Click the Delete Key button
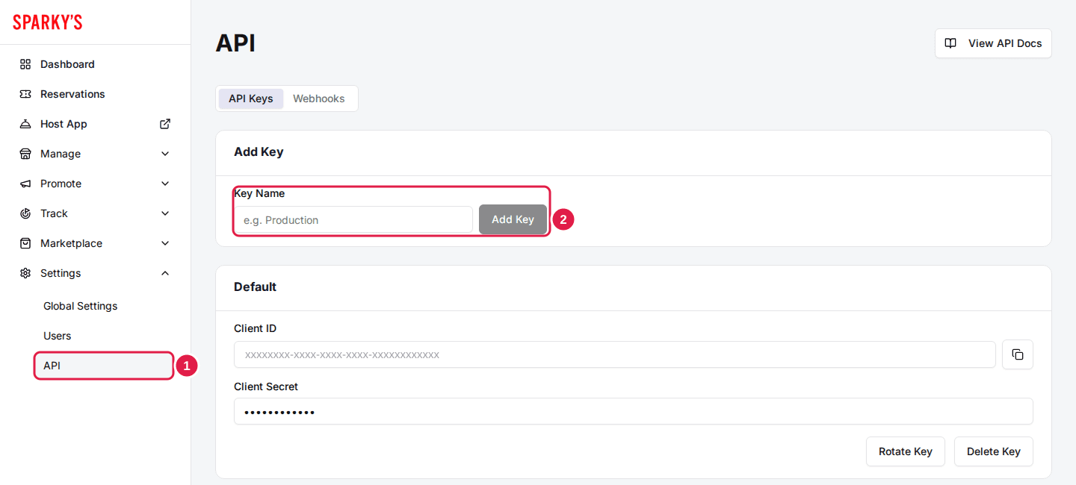Viewport: 1076px width, 485px height. click(994, 451)
